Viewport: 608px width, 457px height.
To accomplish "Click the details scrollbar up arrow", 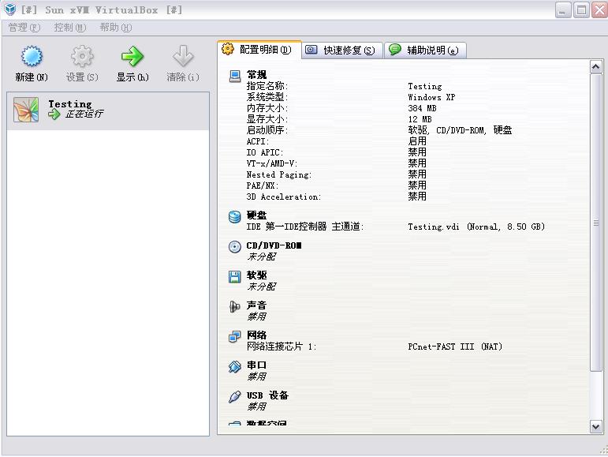I will [596, 67].
